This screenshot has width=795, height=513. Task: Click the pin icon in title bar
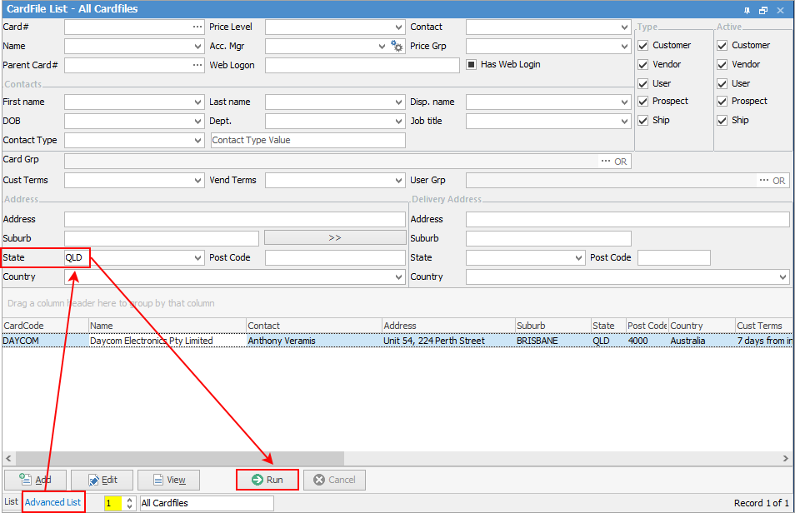[x=747, y=9]
